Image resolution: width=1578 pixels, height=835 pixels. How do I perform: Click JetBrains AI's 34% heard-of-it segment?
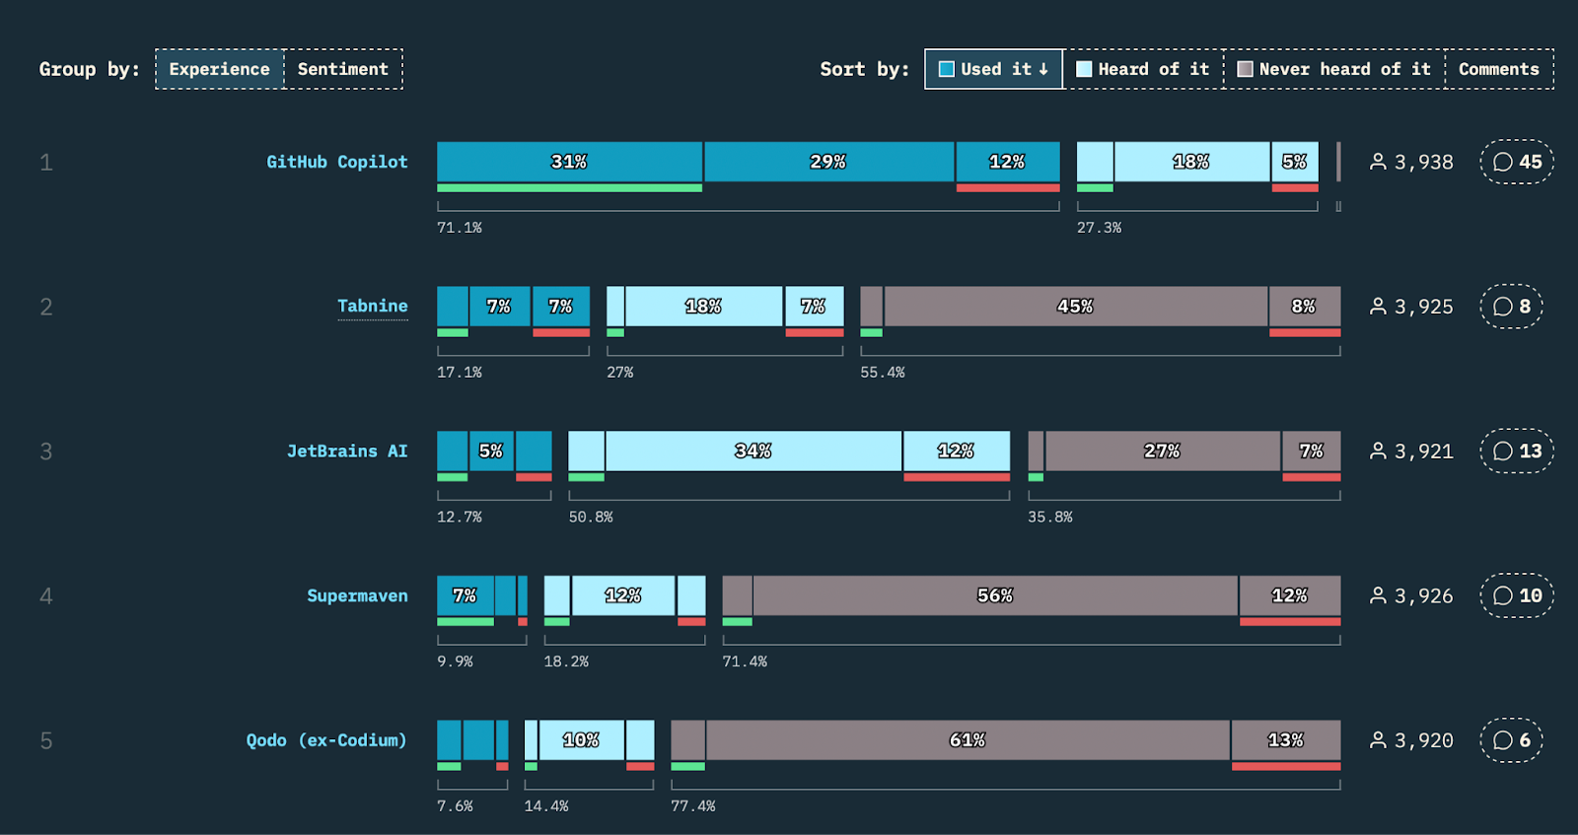point(753,451)
